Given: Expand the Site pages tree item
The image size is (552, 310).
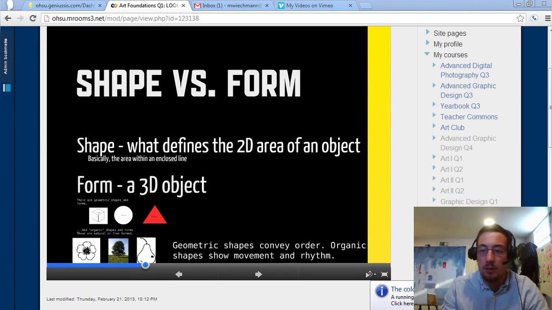Looking at the screenshot, I should coord(427,33).
